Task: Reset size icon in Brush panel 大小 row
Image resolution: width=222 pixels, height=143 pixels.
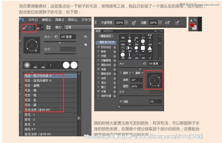Action: point(145,64)
